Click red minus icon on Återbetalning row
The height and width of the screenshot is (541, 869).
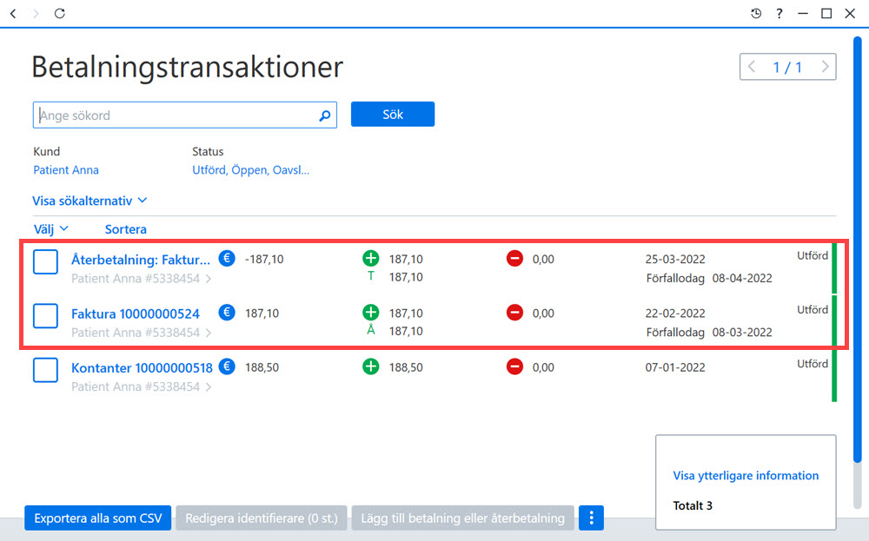[x=514, y=259]
